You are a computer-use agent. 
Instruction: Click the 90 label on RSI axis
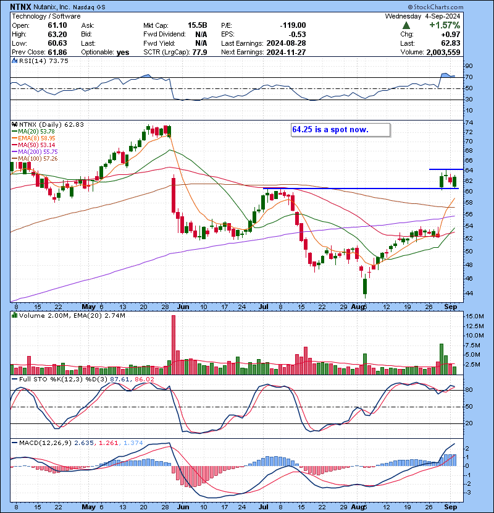click(469, 66)
